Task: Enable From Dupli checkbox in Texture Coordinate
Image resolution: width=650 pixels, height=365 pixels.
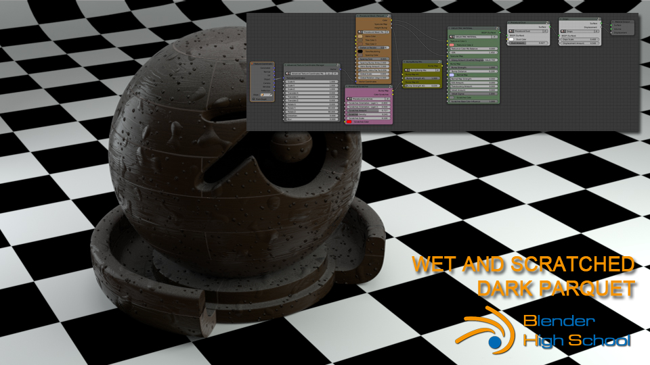Action: [x=254, y=99]
